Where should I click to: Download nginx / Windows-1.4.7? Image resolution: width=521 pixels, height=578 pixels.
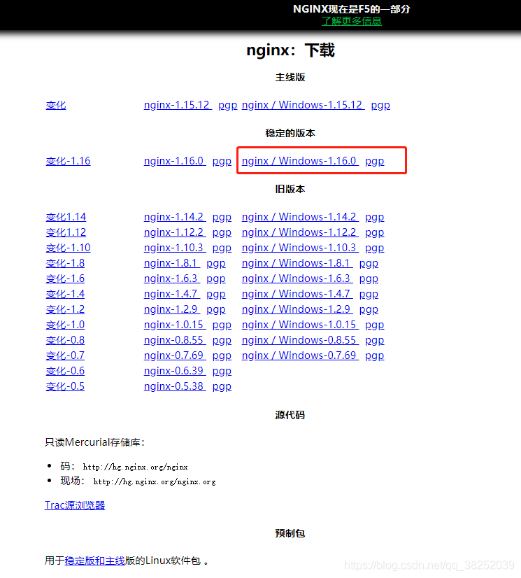297,294
